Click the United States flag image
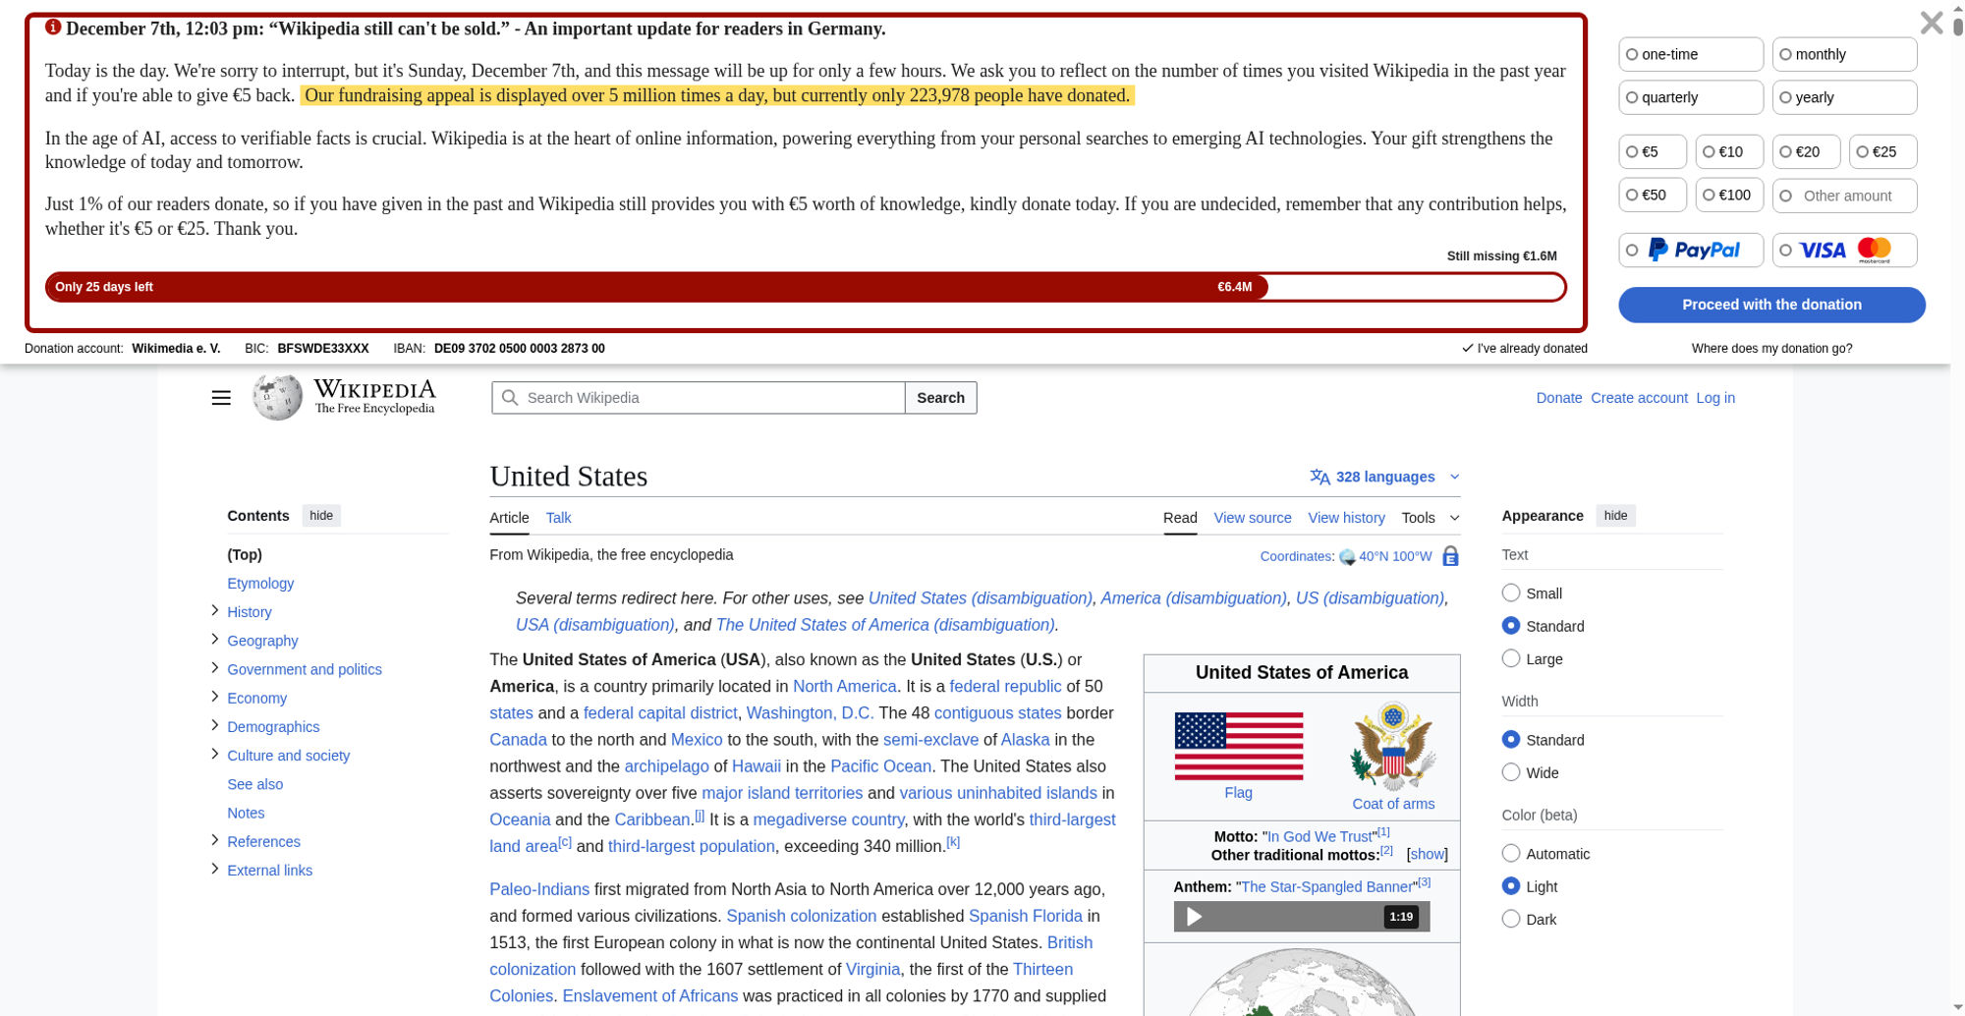The height and width of the screenshot is (1016, 1965). click(1238, 746)
